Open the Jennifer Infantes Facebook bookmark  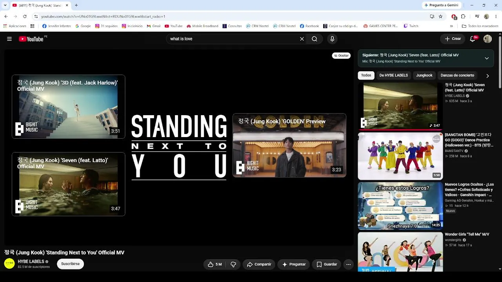click(x=56, y=26)
